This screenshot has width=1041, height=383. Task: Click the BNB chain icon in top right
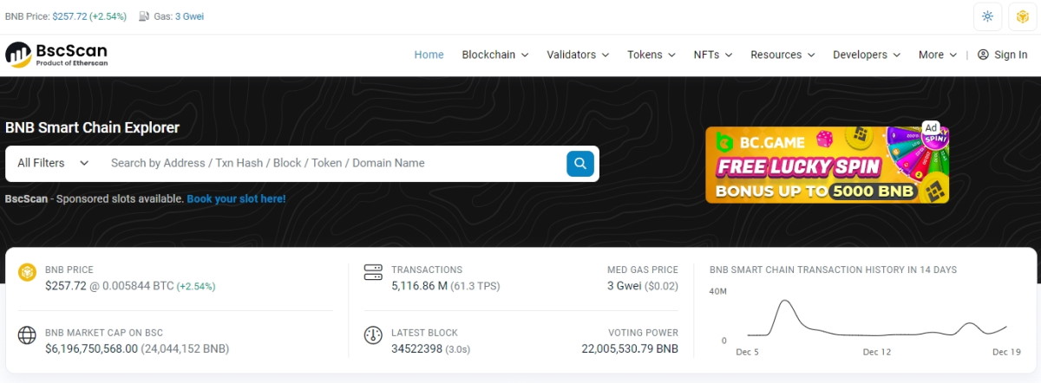(x=1020, y=16)
